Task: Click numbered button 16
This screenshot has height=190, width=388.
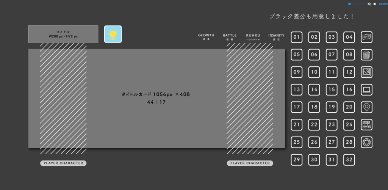Action: [349, 90]
